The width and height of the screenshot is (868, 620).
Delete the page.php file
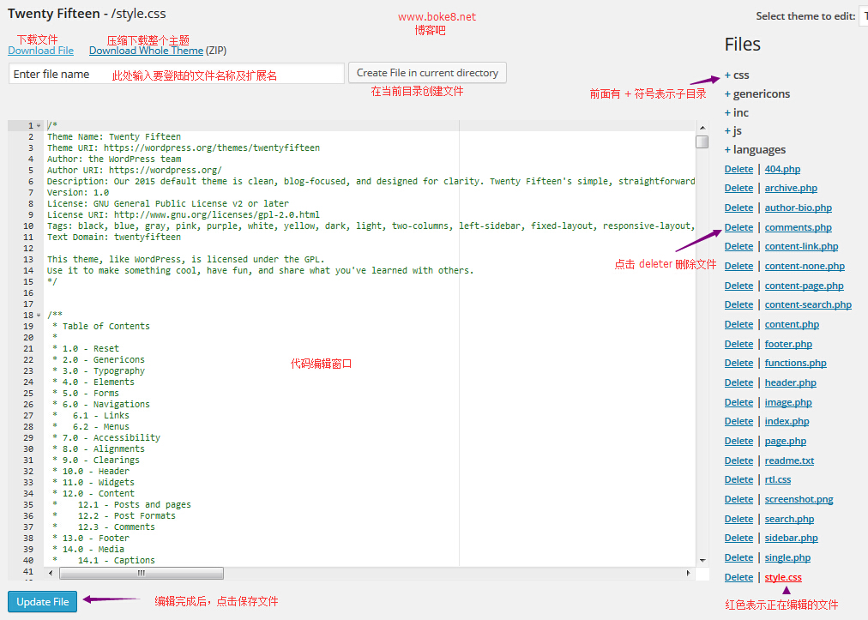point(738,441)
